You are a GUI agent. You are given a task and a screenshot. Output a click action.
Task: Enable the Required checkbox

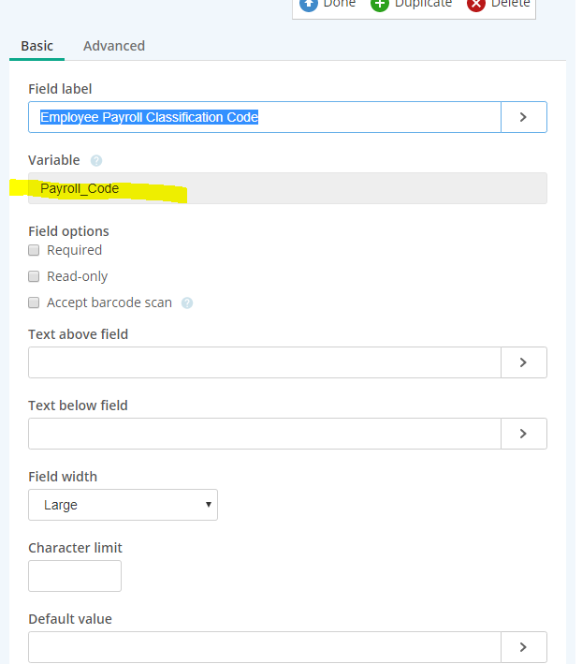[35, 250]
